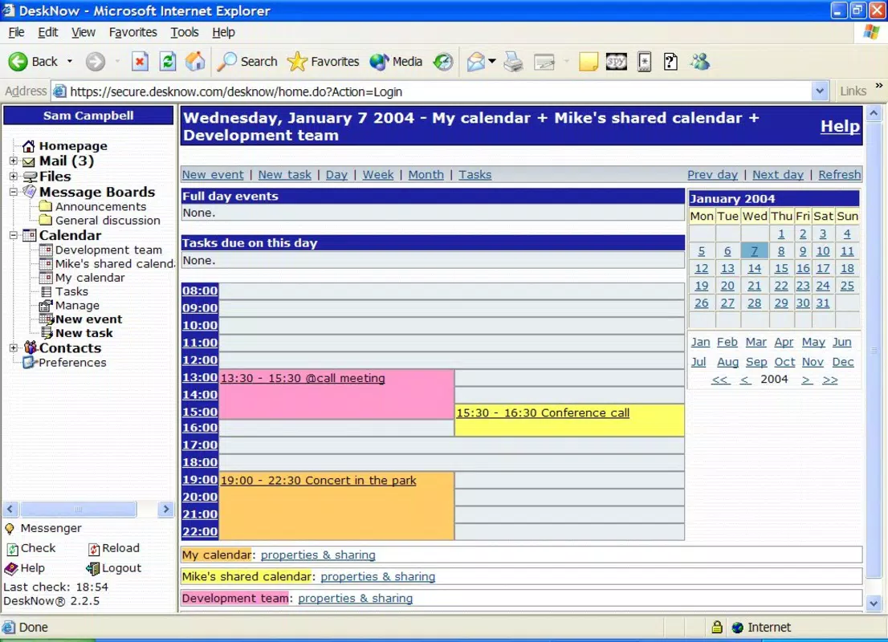Open the Mail toolbar dropdown arrow
The image size is (888, 642).
click(492, 61)
